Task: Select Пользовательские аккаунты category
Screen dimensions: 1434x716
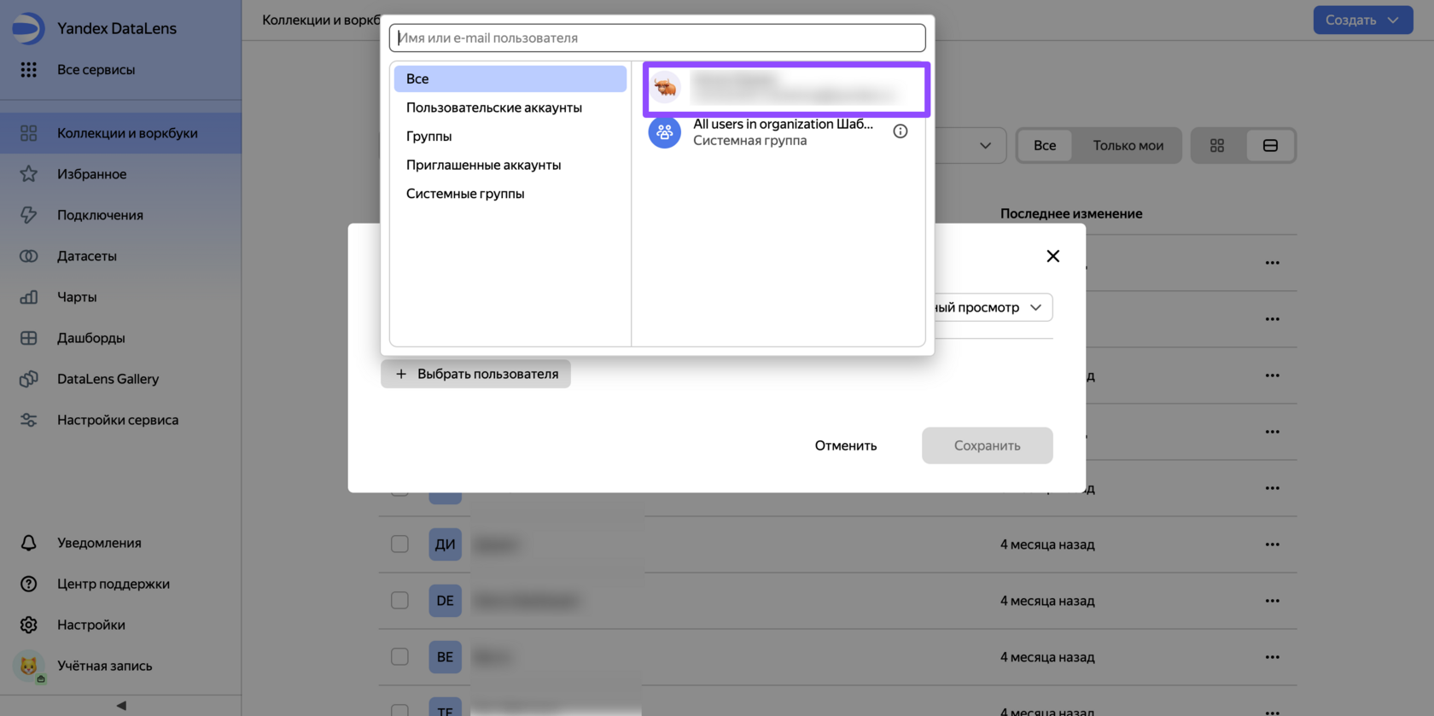Action: 510,108
